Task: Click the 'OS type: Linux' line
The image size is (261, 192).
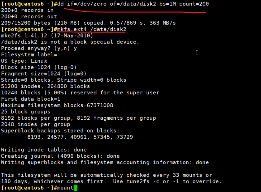Action: click(24, 61)
